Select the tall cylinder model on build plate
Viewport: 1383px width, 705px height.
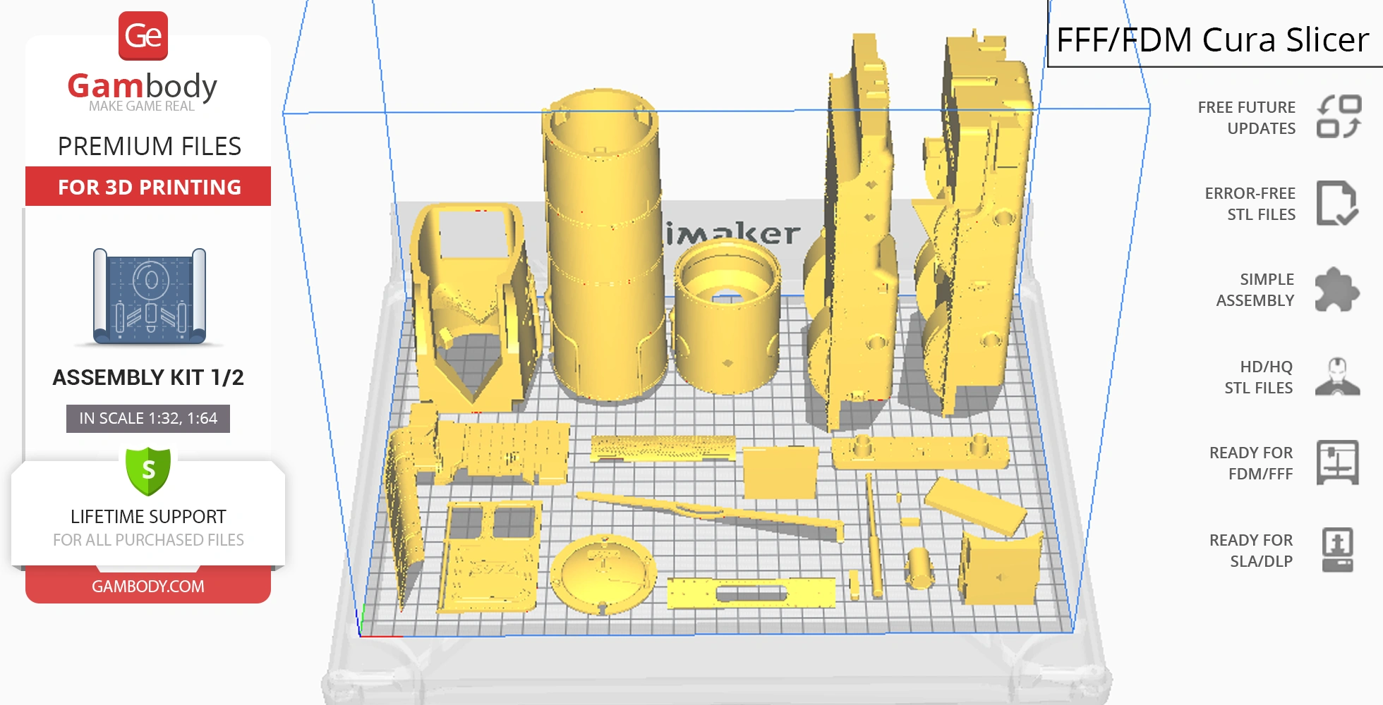tap(605, 247)
